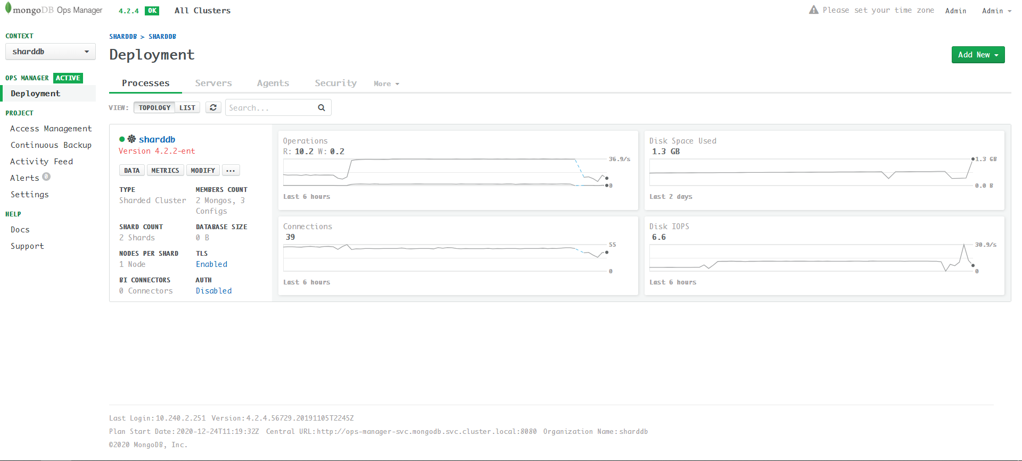Click the refresh view icon button
The image size is (1022, 461).
click(213, 107)
